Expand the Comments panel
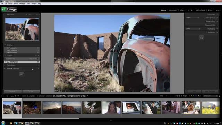This screenshot has width=222, height=125. point(217,32)
